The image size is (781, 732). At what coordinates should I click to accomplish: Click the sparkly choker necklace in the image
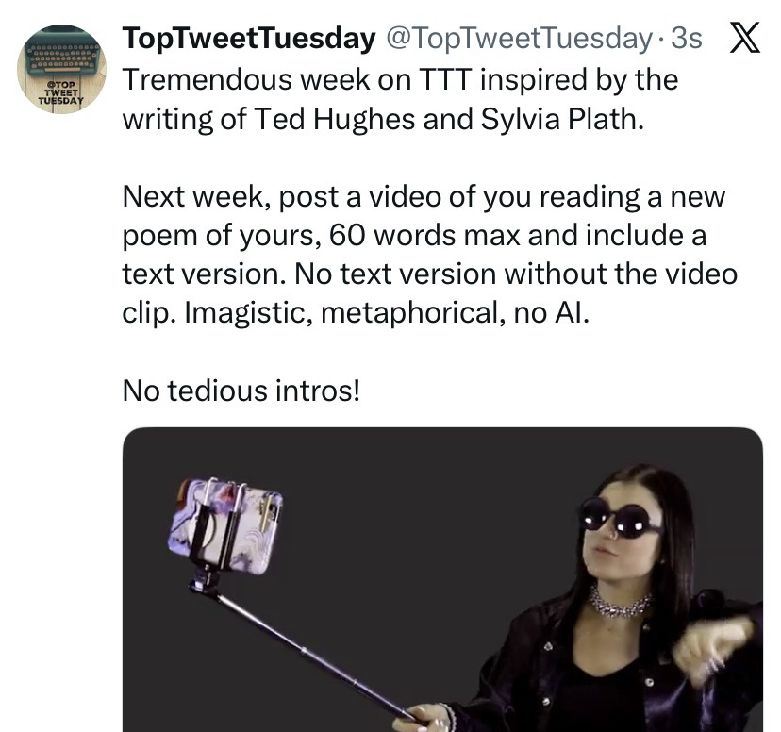tap(619, 602)
